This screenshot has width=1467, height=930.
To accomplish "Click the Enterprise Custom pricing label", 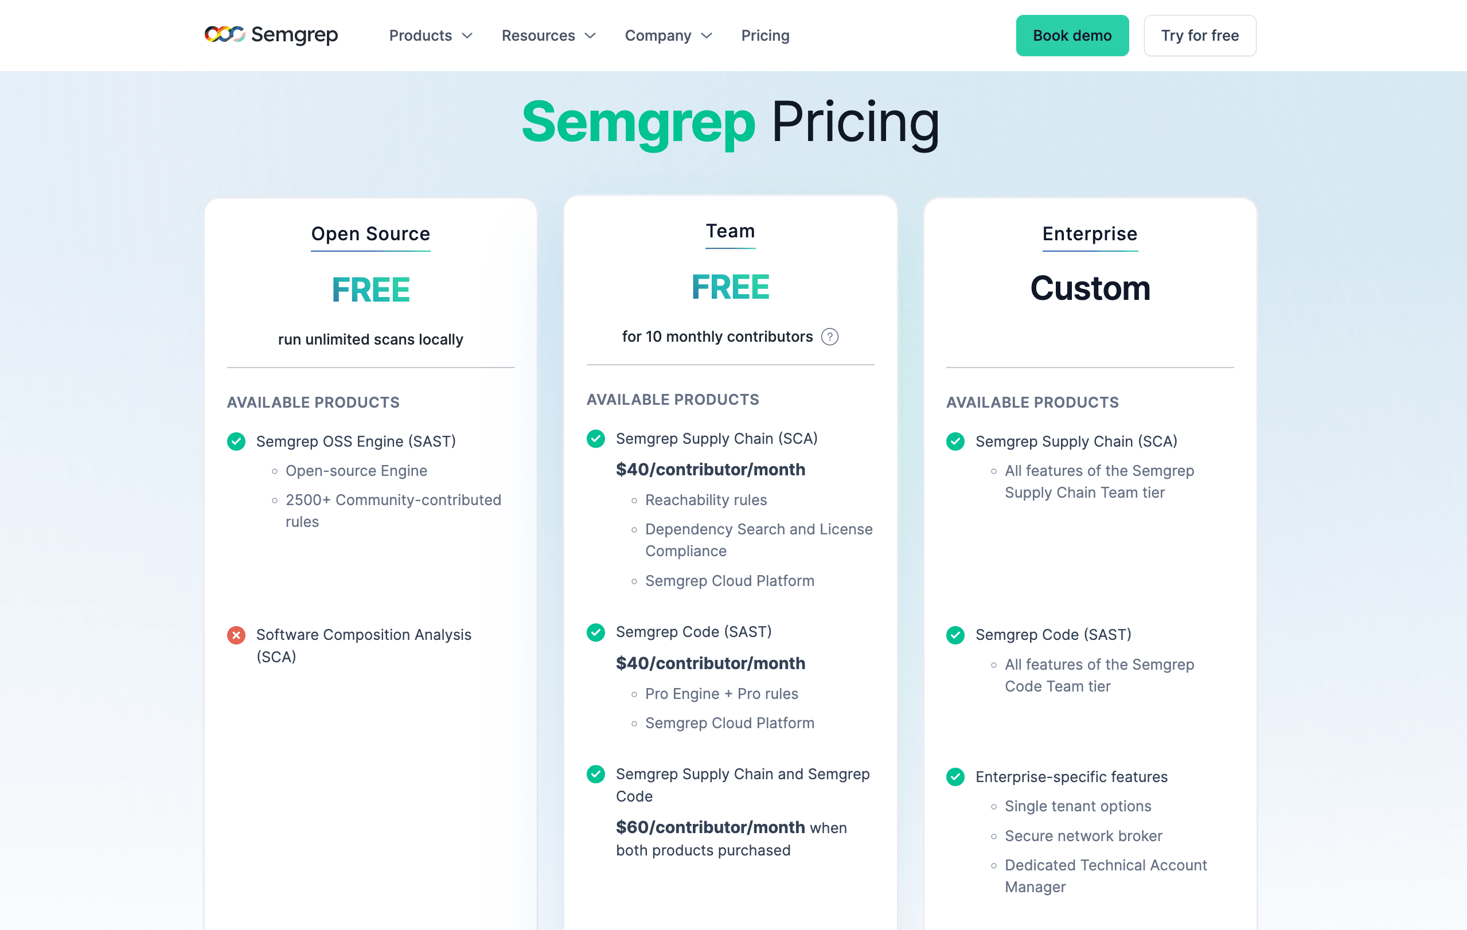I will pos(1089,288).
